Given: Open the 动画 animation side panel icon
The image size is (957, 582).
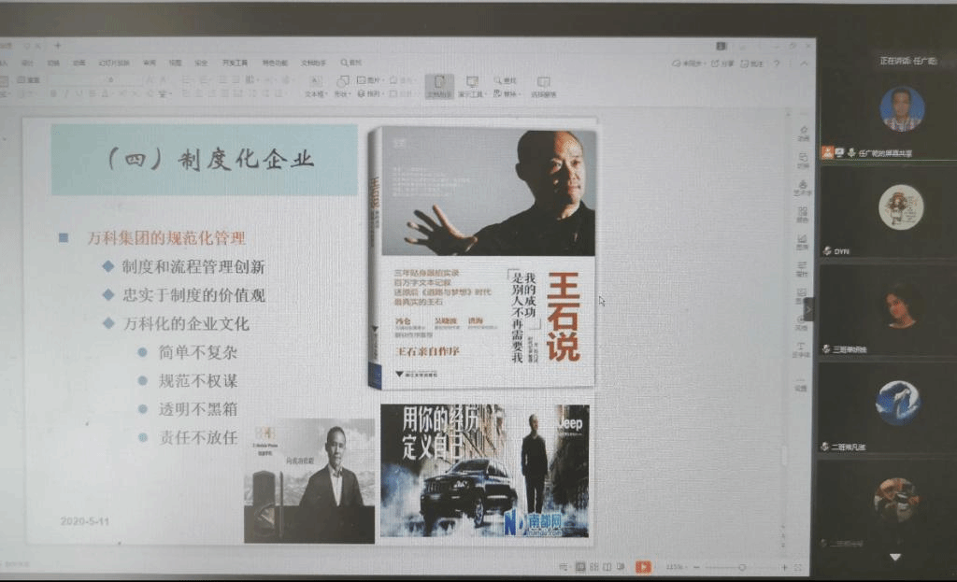Looking at the screenshot, I should tap(803, 133).
